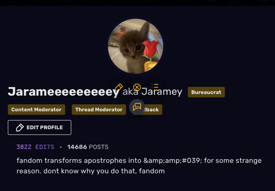Click the word EDITS in purple
Screen dimensions: 275x191
point(45,147)
